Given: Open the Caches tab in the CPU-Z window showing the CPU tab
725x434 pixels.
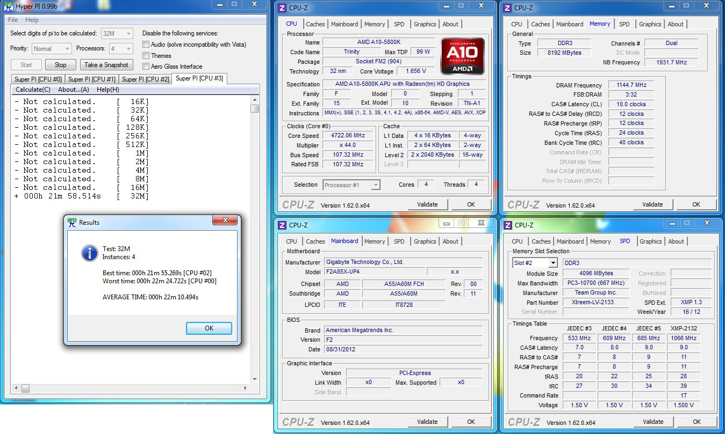Looking at the screenshot, I should coord(315,24).
